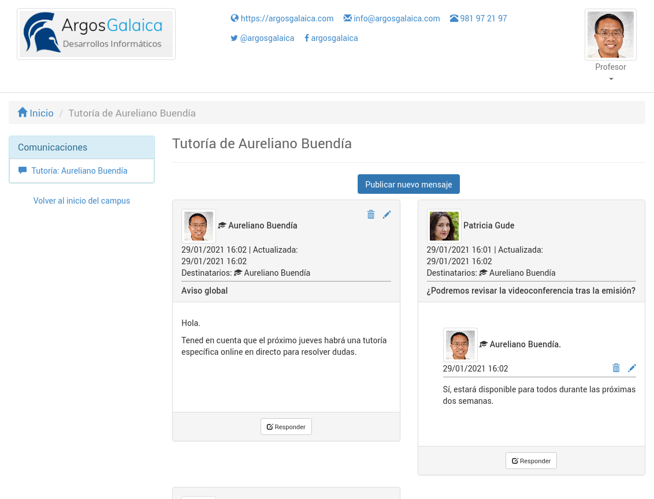Viewport: 654px width, 499px height.
Task: Click the message text starting 'Tened en cuenta'
Action: coord(284,346)
